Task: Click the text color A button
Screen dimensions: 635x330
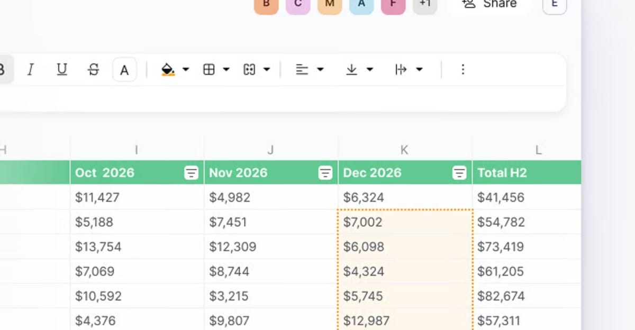Action: click(x=124, y=70)
